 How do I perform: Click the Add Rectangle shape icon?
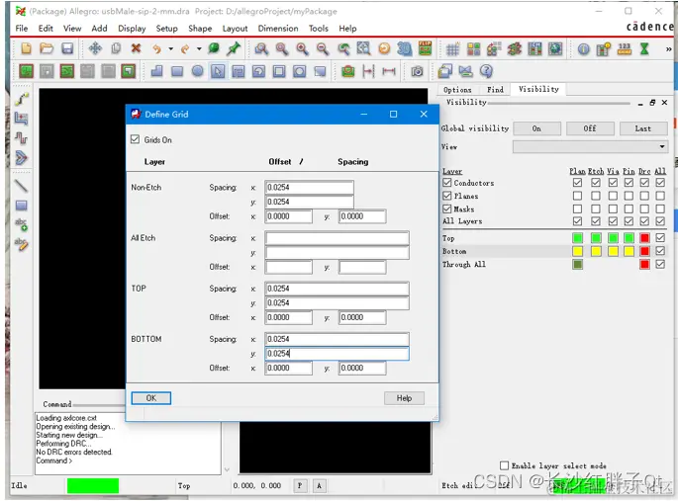tap(177, 71)
